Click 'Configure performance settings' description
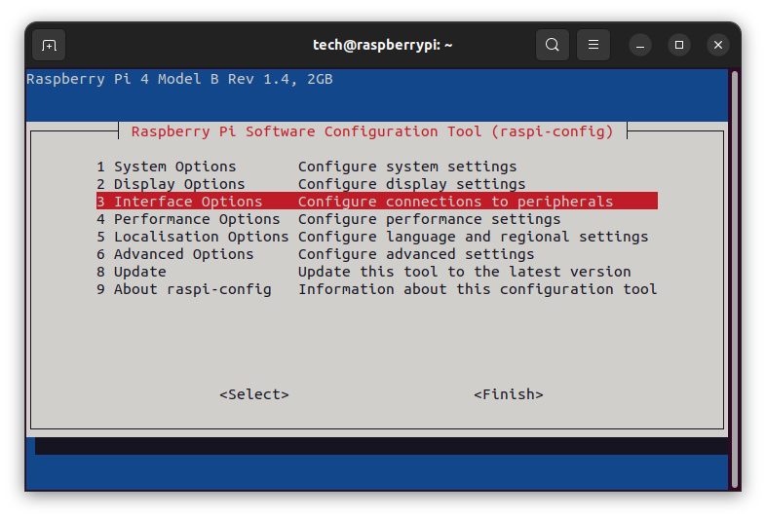This screenshot has width=766, height=519. tap(430, 219)
